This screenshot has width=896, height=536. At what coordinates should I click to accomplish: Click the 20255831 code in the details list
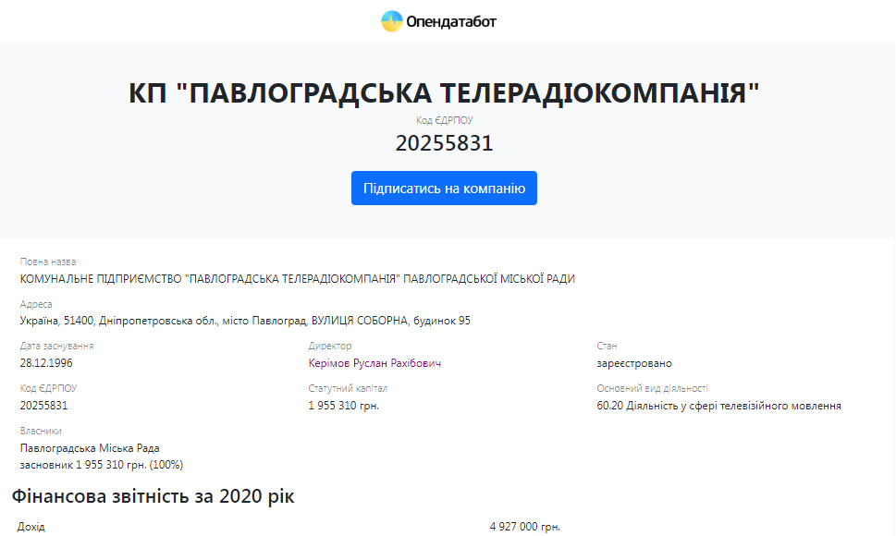tap(43, 406)
